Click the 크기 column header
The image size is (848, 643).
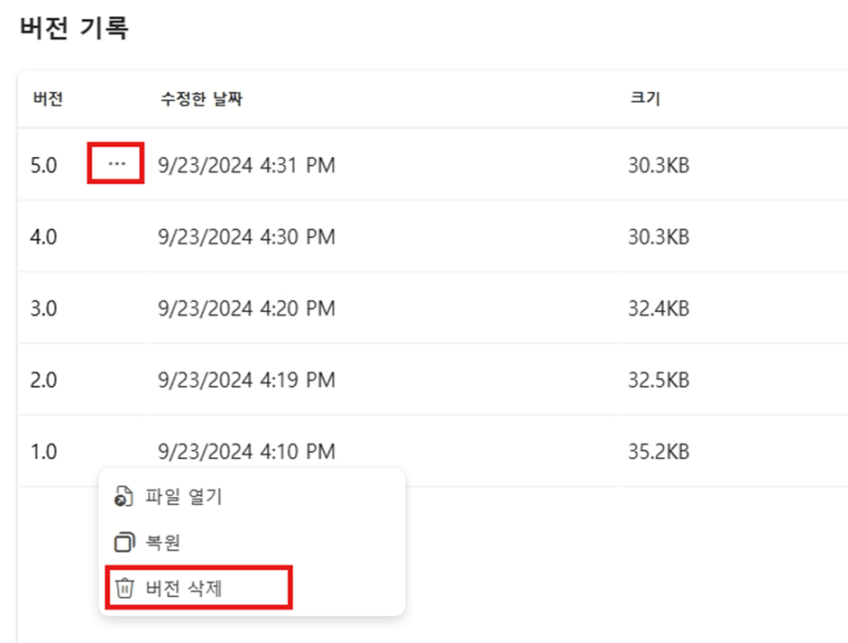pos(645,98)
